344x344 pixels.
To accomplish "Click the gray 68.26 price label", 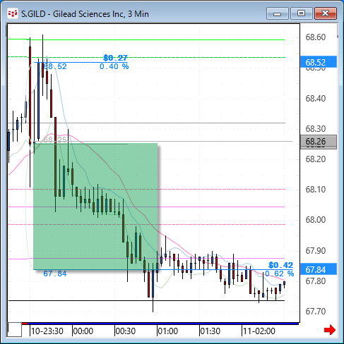I will [x=319, y=142].
